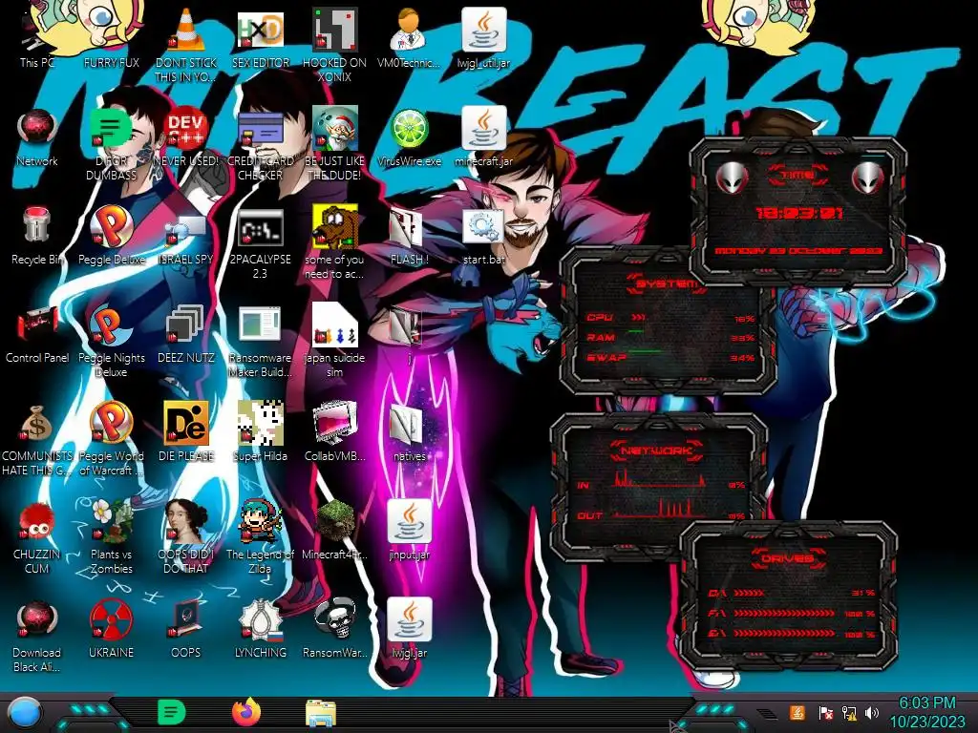Open the network status tray icon
Image resolution: width=978 pixels, height=733 pixels.
click(849, 712)
